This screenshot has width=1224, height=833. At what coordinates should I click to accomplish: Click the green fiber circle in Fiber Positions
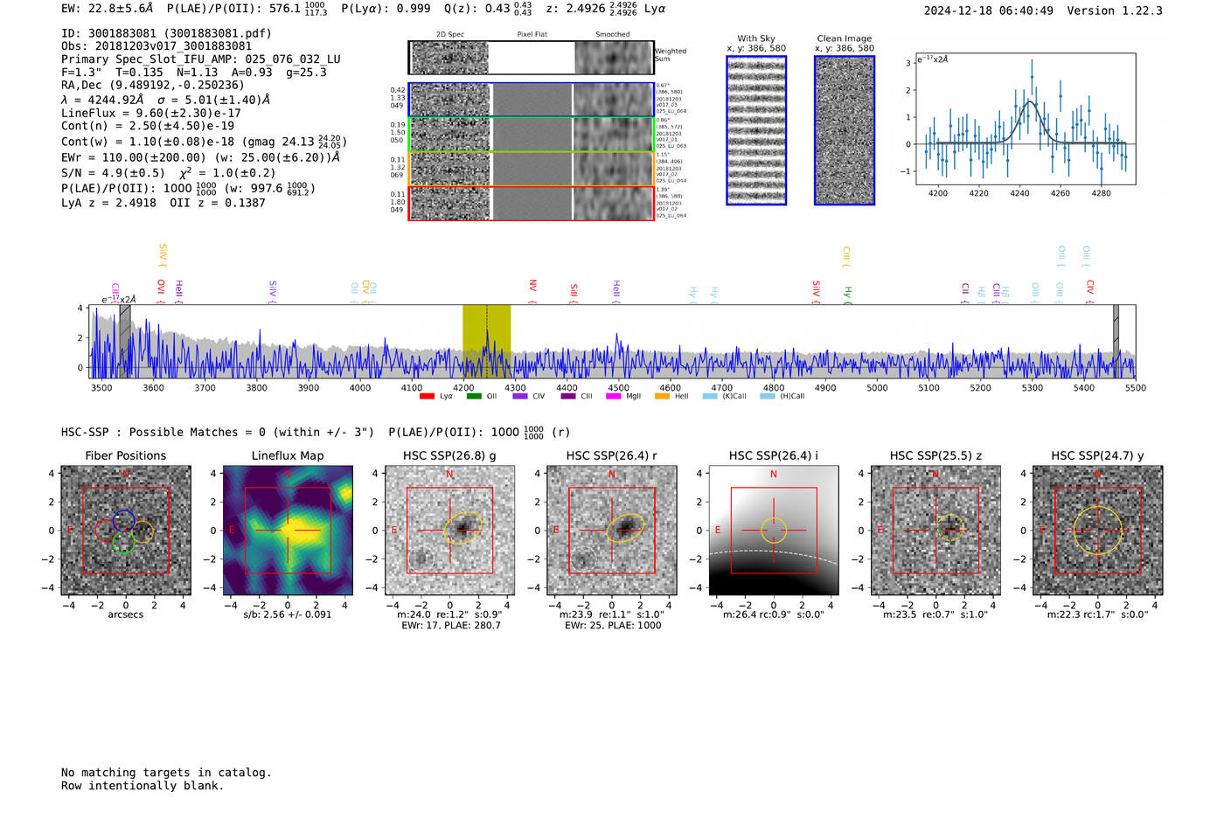(x=122, y=543)
